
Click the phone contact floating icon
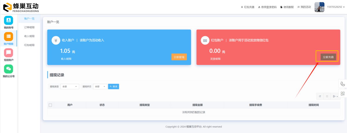pos(343,84)
